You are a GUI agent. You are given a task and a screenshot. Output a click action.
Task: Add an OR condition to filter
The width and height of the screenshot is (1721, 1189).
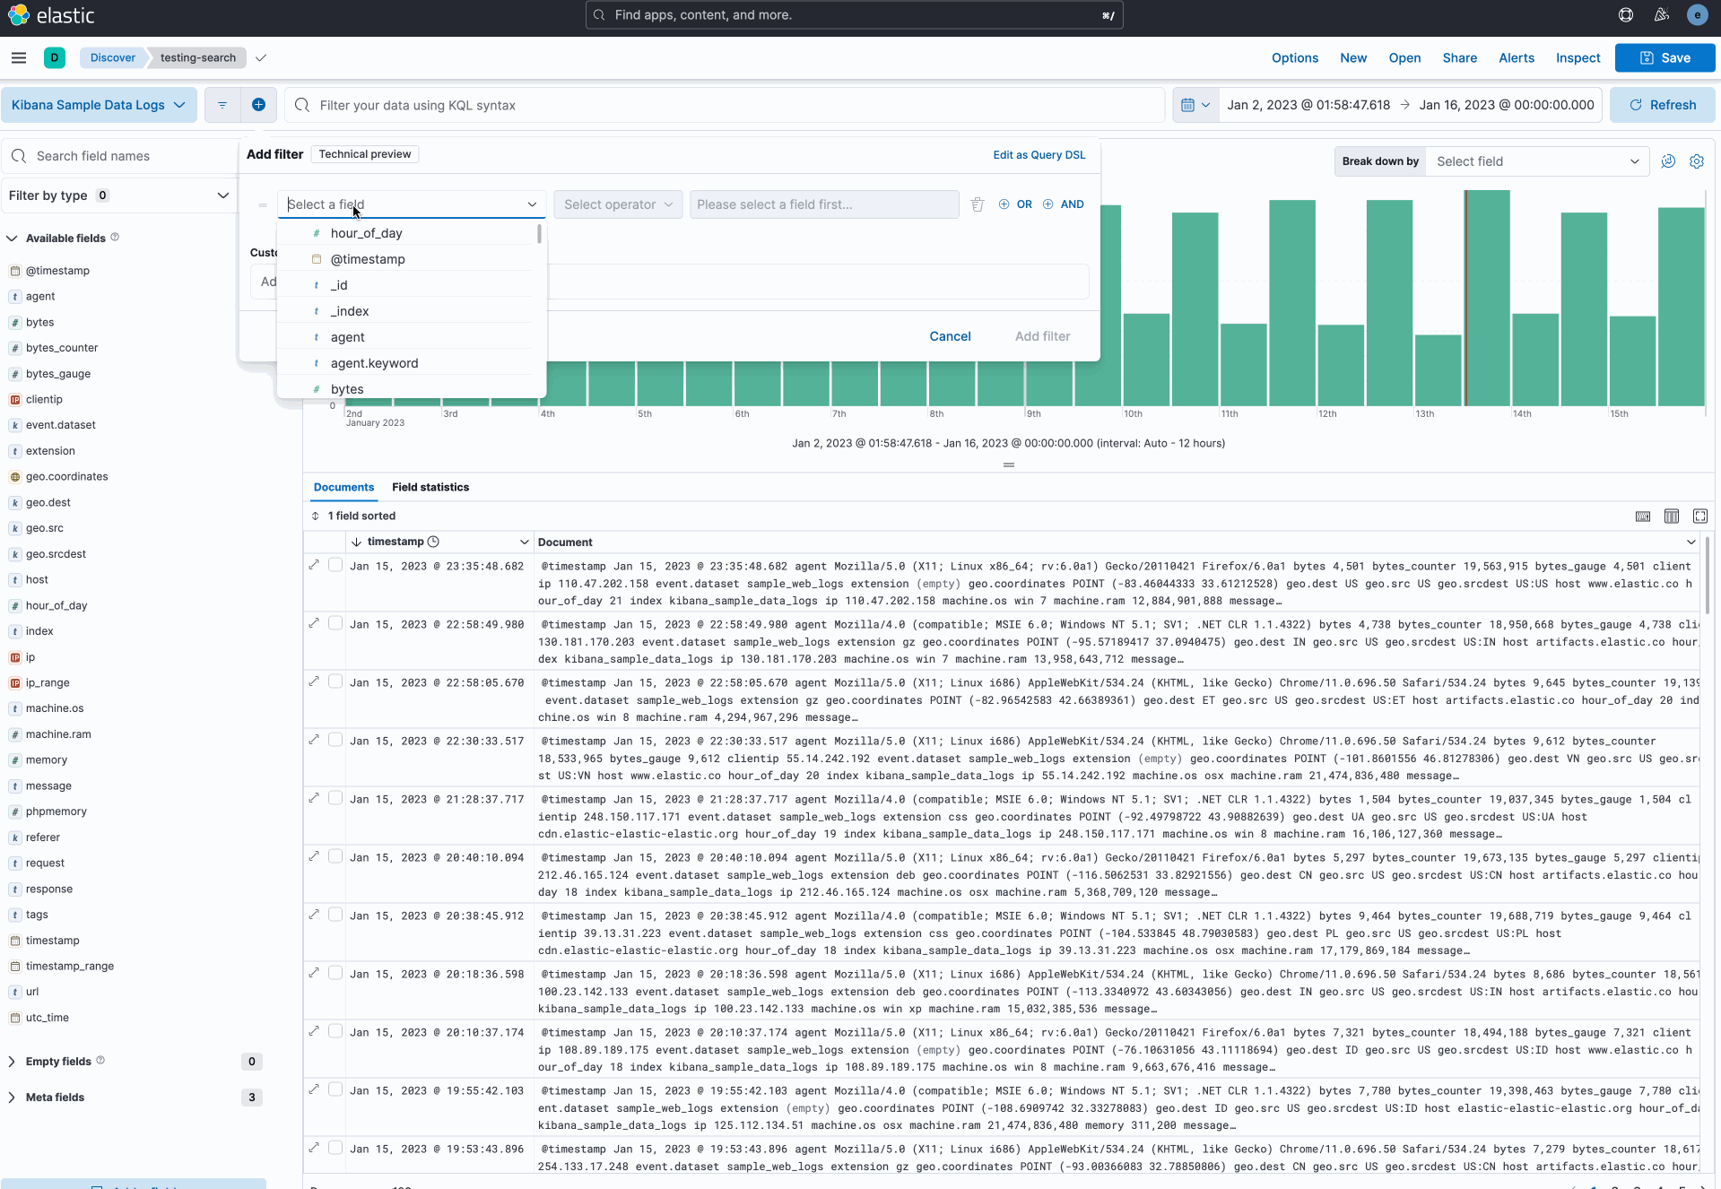[1015, 204]
